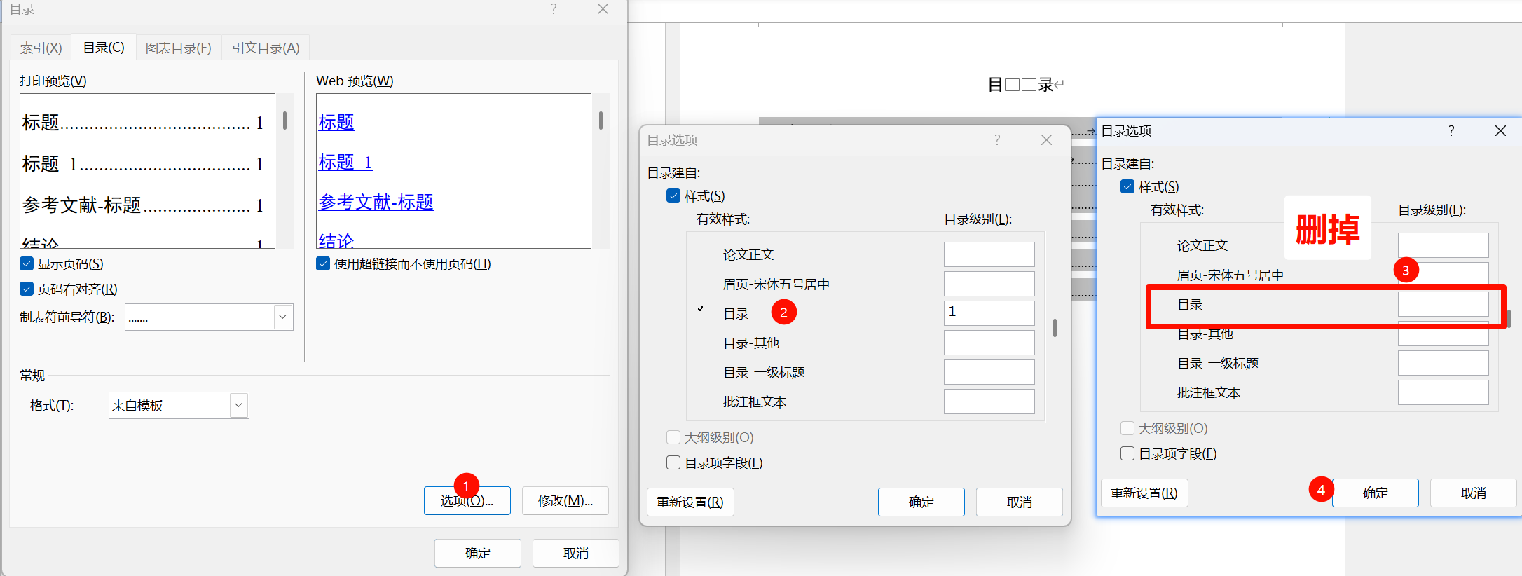Image resolution: width=1522 pixels, height=576 pixels.
Task: Click 重新设置 in middle dialog
Action: click(x=690, y=502)
